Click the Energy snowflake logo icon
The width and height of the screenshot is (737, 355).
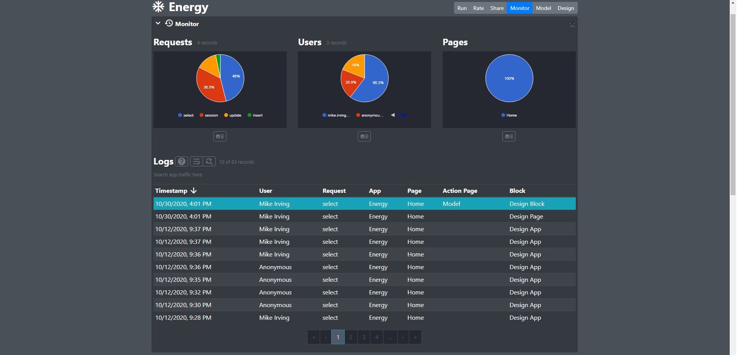158,7
